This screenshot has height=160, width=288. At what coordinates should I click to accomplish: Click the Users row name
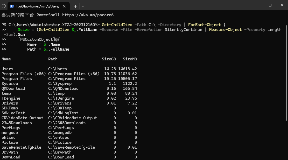pos(7,69)
